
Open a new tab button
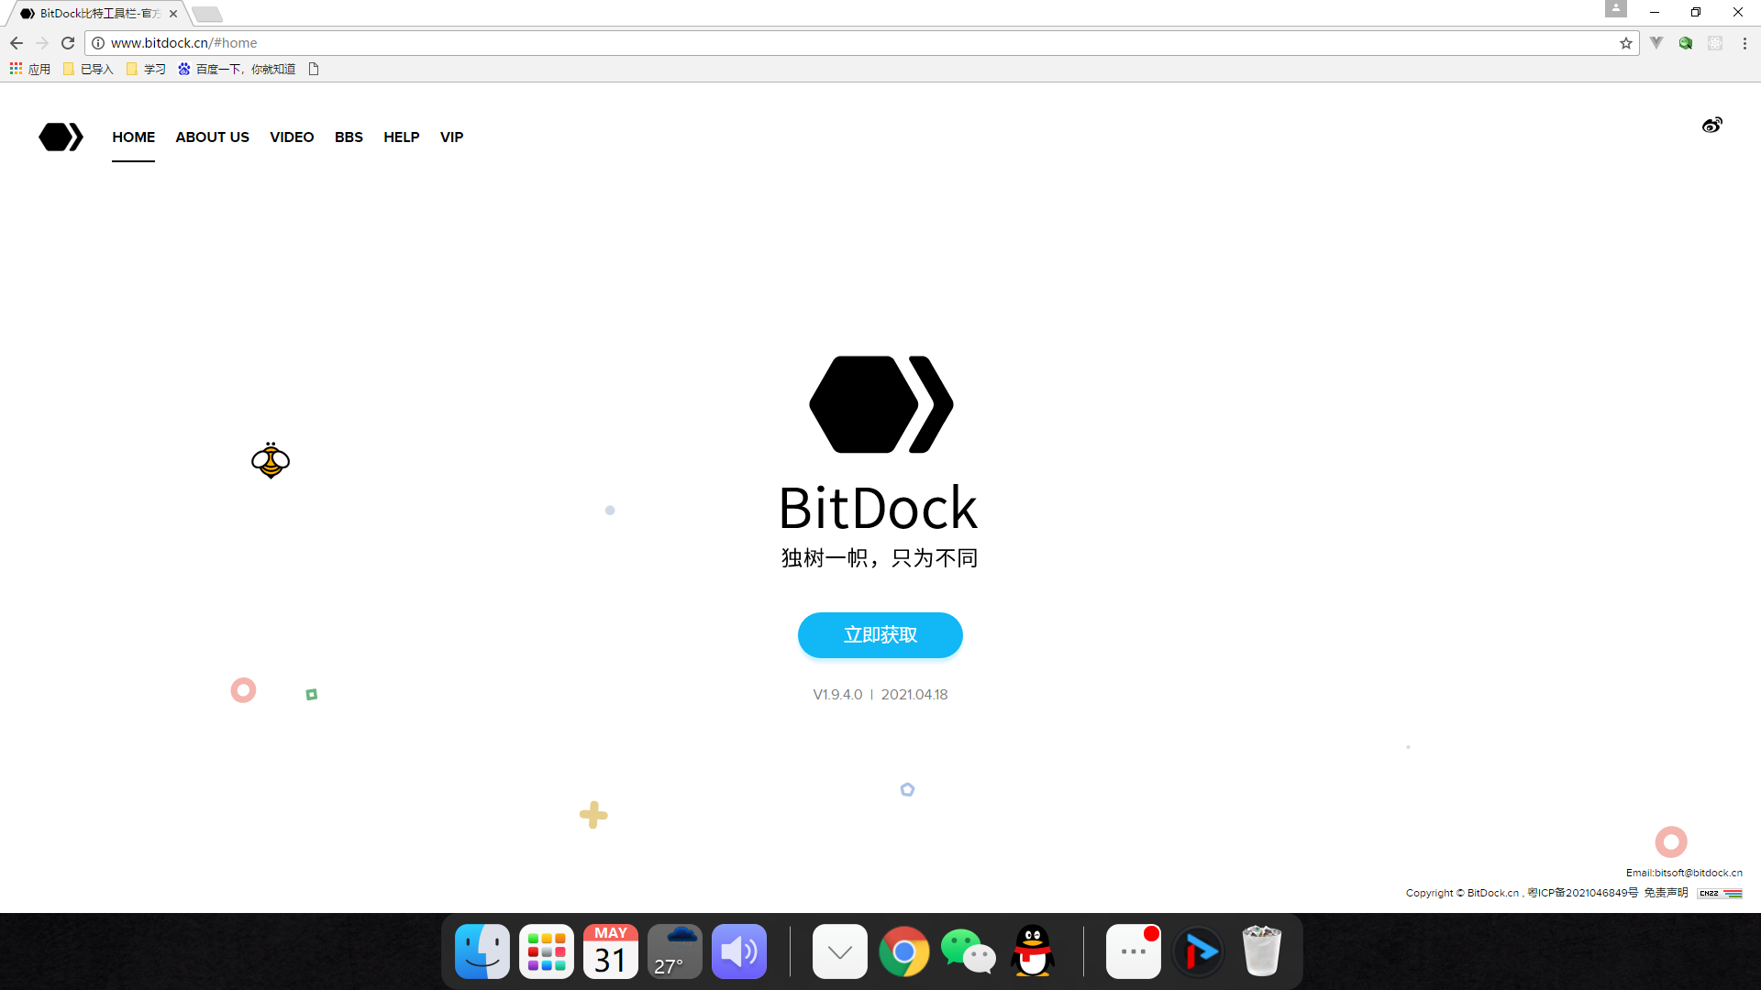coord(207,14)
